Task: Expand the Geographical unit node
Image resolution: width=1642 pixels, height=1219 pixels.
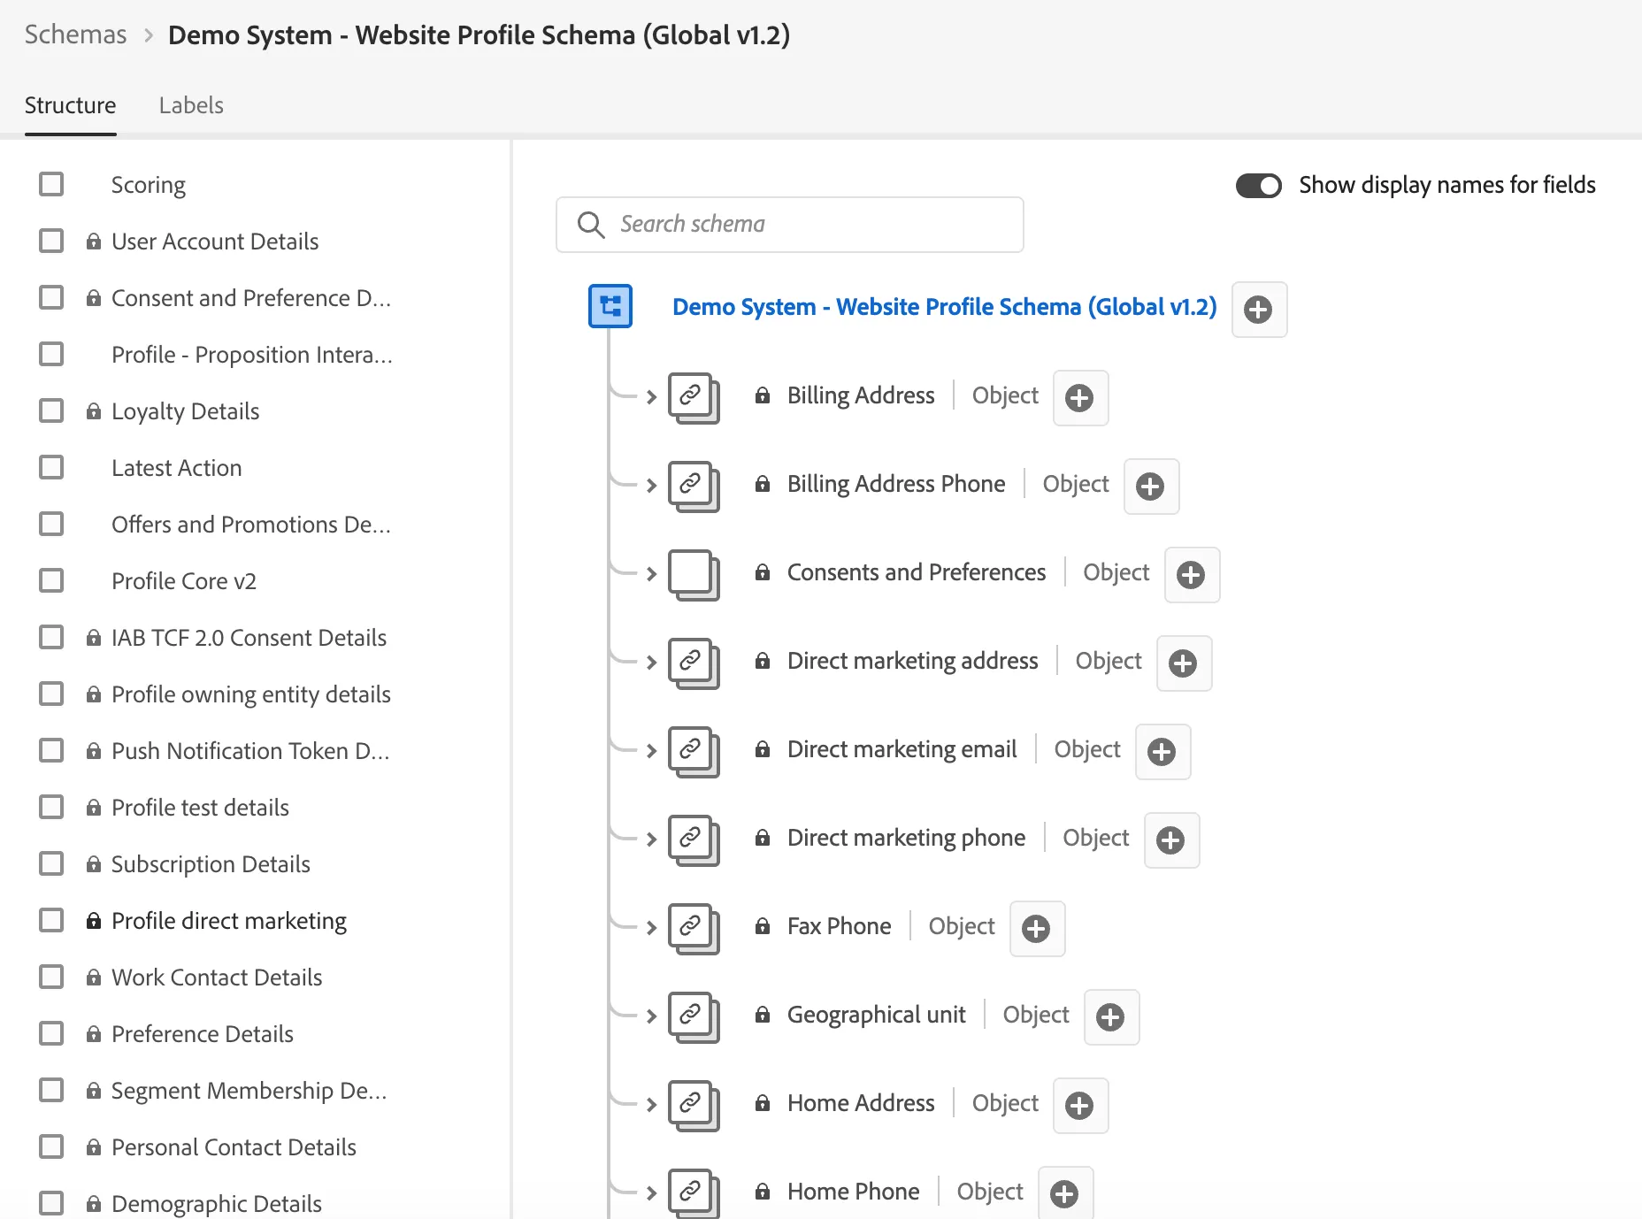Action: [651, 1016]
